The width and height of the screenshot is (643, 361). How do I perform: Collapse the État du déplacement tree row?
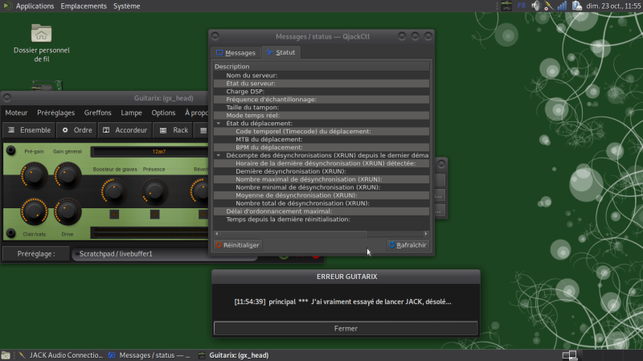pos(219,123)
